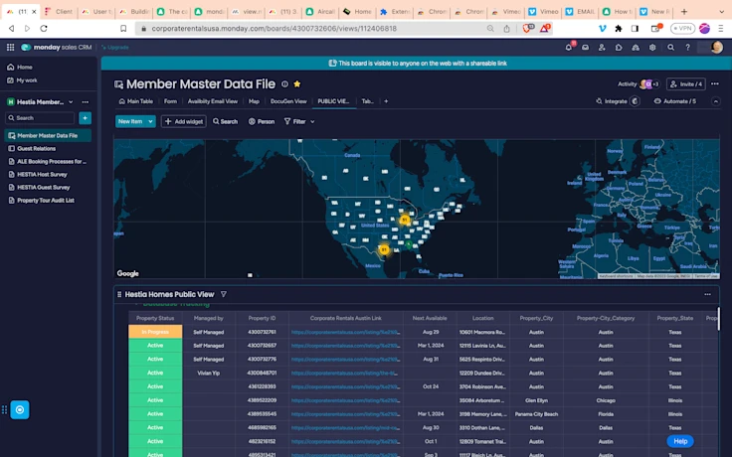Click the Person filter button
Image resolution: width=732 pixels, height=457 pixels.
(262, 122)
